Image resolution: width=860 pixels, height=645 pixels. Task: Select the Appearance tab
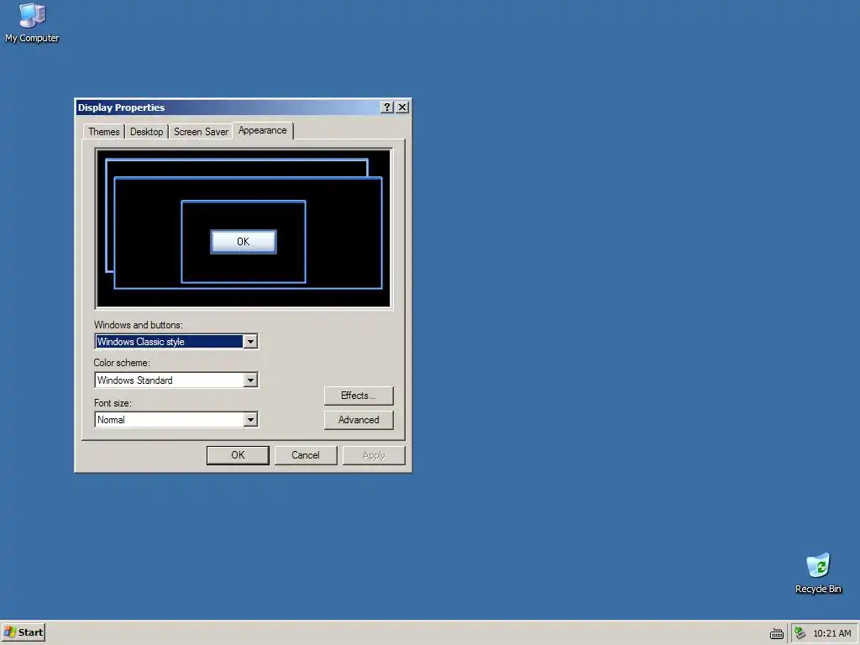pos(263,130)
